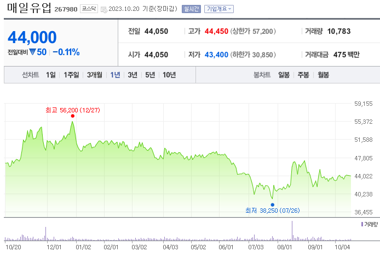The height and width of the screenshot is (258, 380).
Task: Switch to 월봉 candle chart
Action: (323, 75)
